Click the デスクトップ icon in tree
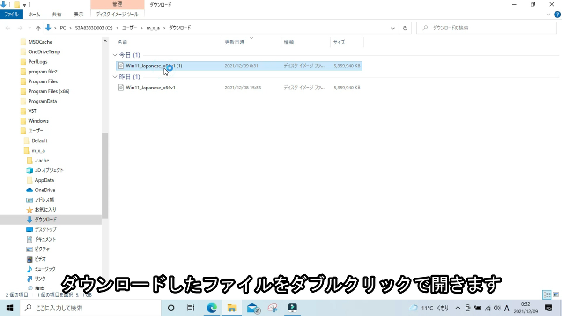562x316 pixels. tap(30, 229)
